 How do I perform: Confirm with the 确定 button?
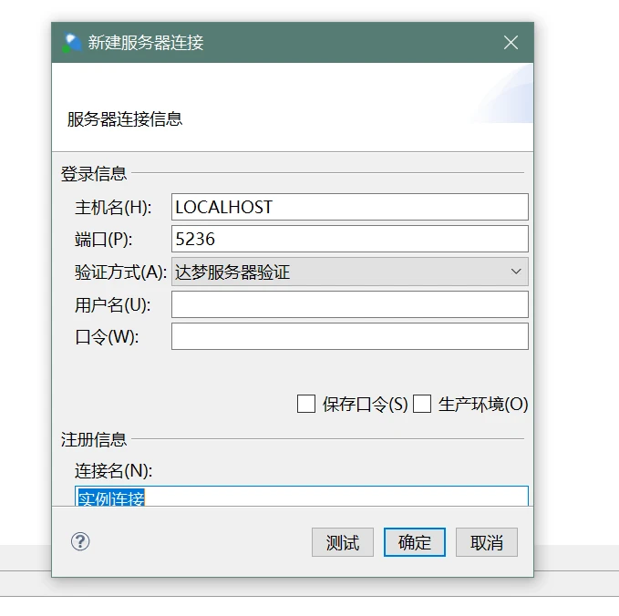[414, 543]
